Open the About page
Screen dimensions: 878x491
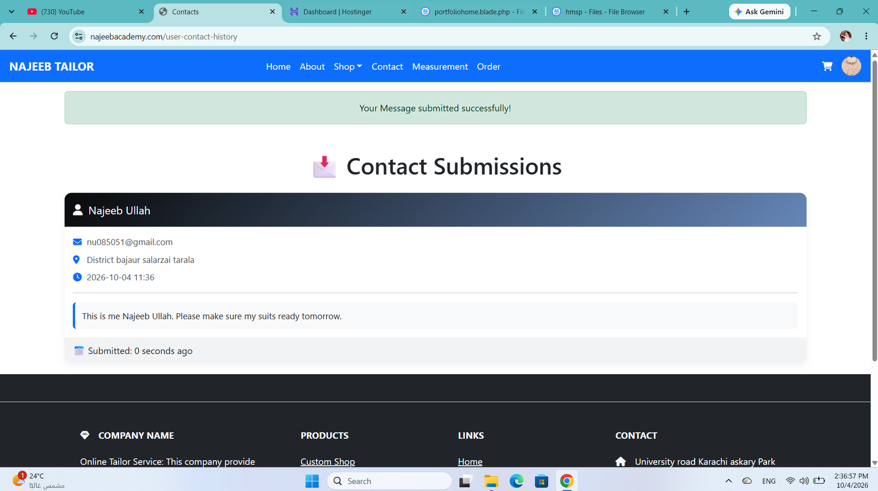point(312,66)
